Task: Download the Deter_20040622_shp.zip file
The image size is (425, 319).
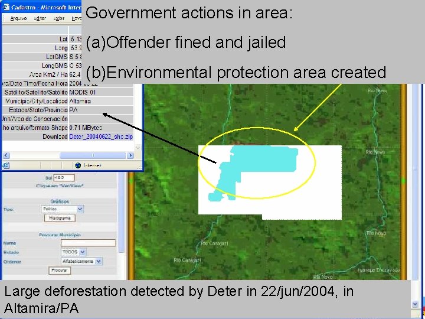Action: click(x=101, y=136)
